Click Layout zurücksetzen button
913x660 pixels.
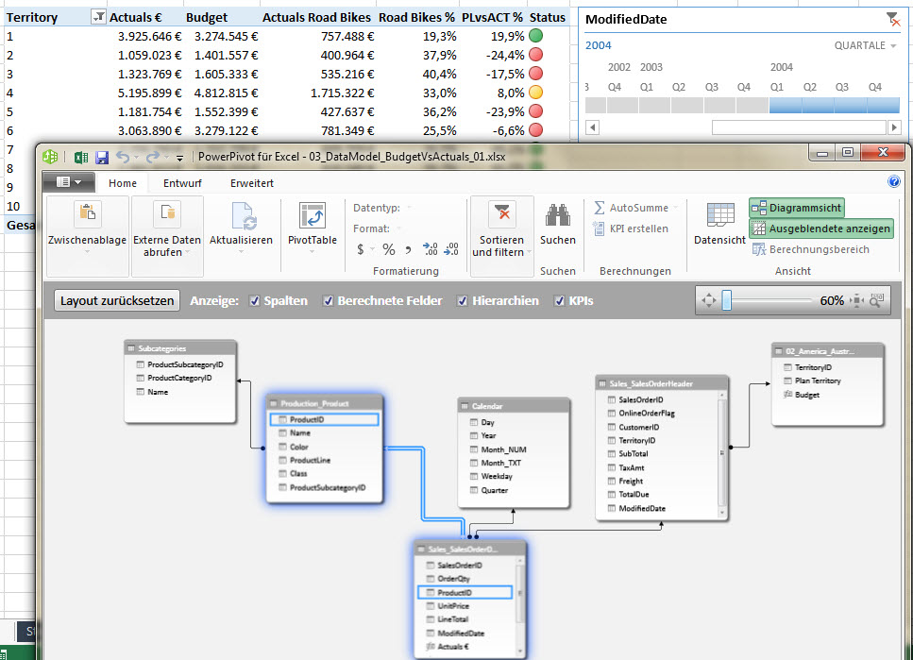click(117, 300)
